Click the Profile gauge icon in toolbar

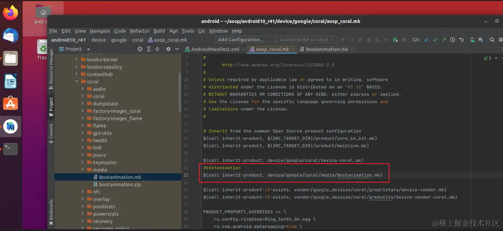pos(386,40)
